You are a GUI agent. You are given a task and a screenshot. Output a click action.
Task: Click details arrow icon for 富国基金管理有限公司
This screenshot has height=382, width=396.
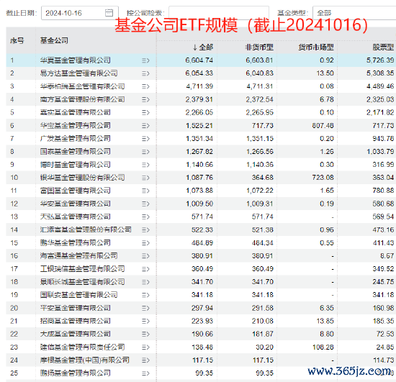(145, 191)
